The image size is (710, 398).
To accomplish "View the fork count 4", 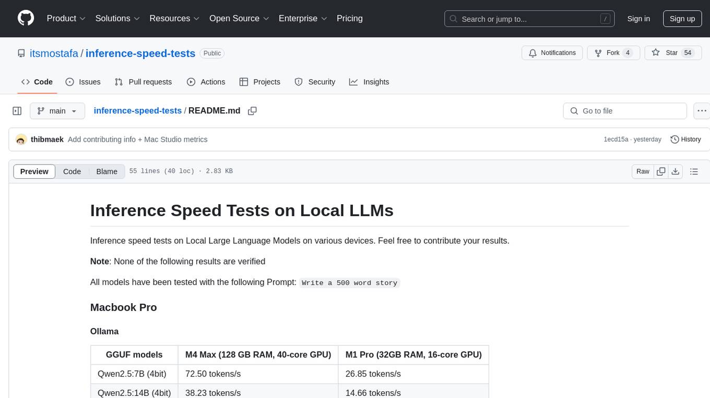I will 628,53.
